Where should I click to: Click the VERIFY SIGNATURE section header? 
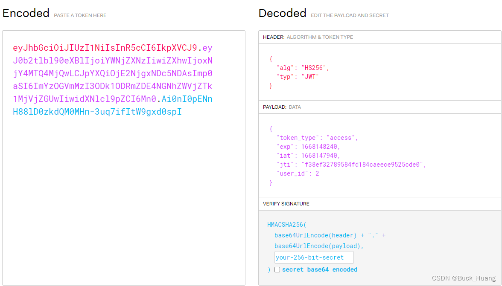pos(286,203)
